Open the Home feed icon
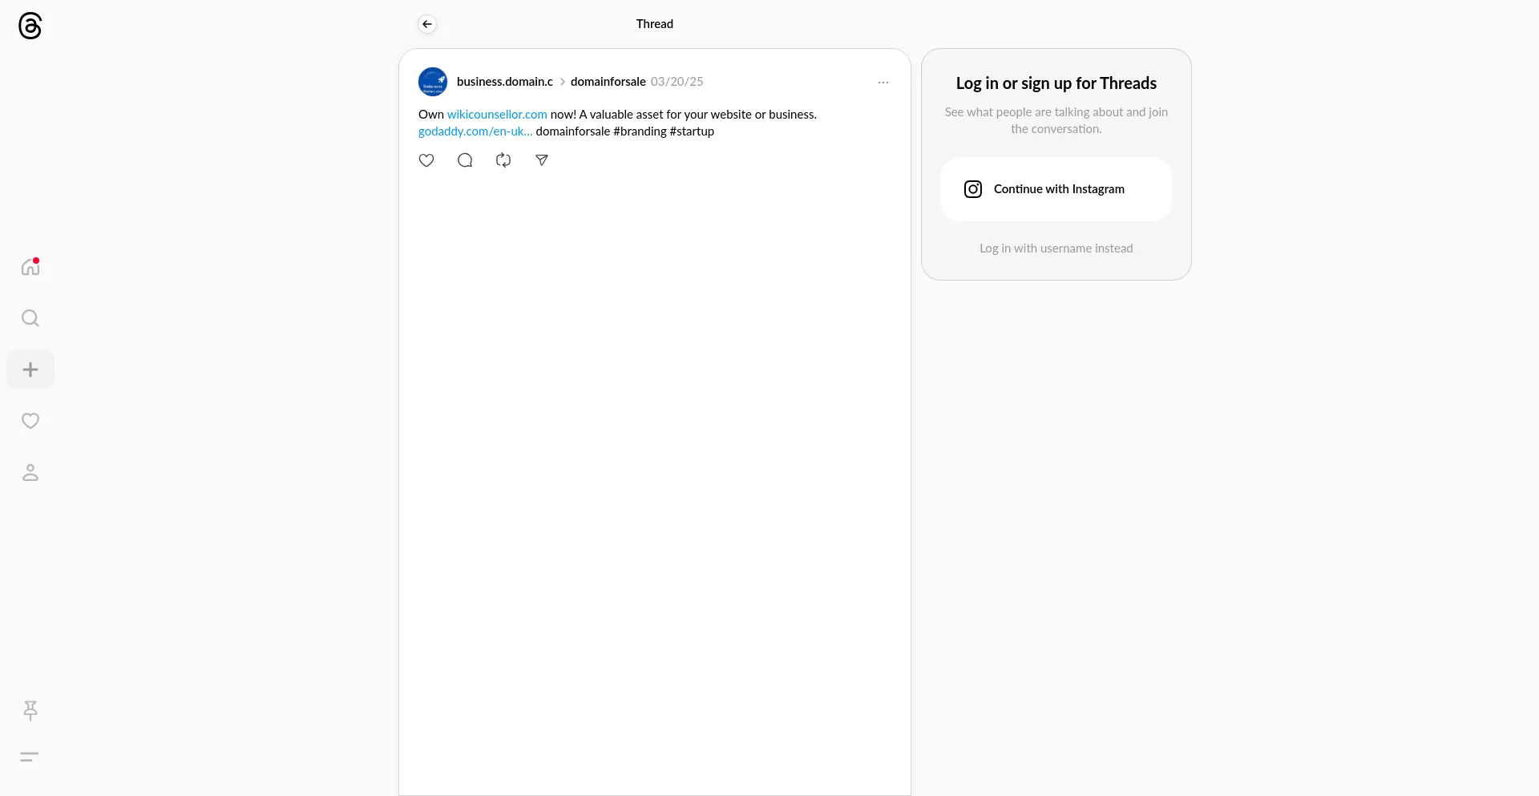Image resolution: width=1539 pixels, height=796 pixels. [30, 267]
